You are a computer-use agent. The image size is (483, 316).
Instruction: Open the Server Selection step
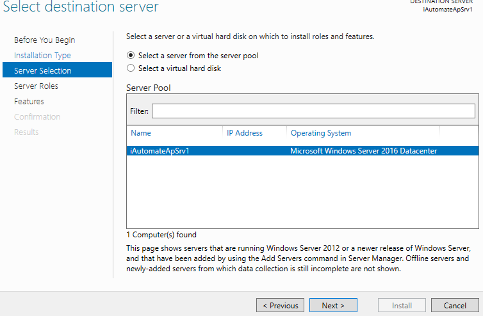pos(43,70)
